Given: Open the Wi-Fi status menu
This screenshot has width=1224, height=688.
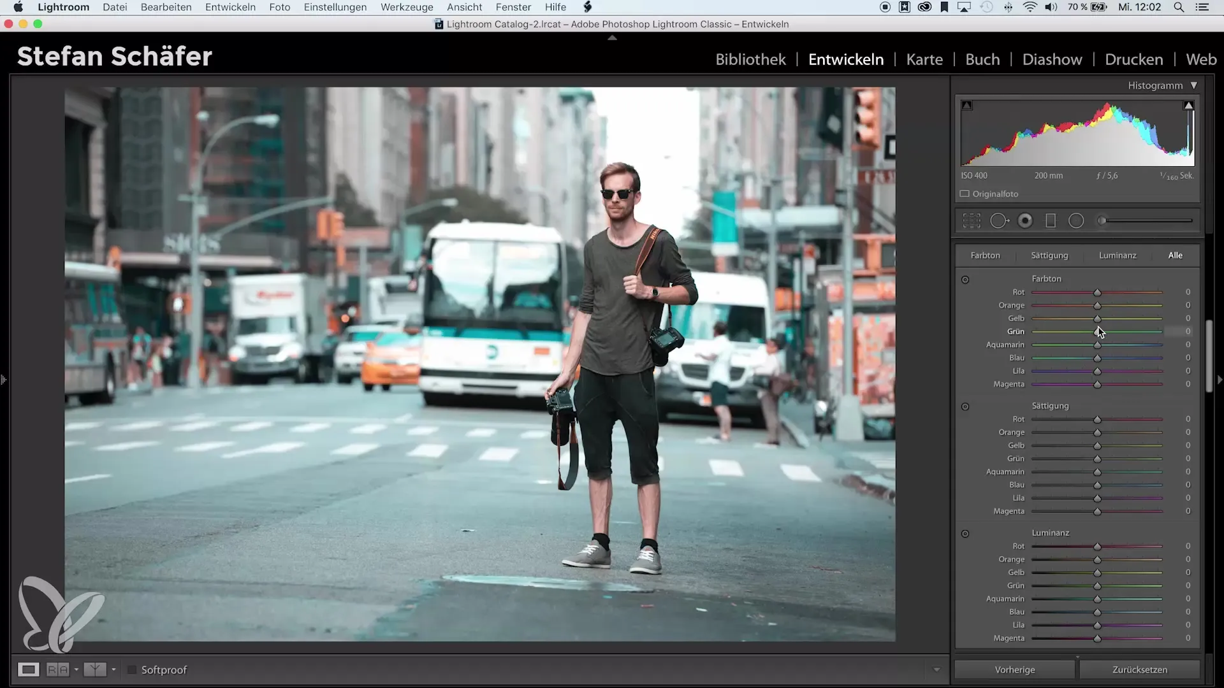Looking at the screenshot, I should 1030,7.
